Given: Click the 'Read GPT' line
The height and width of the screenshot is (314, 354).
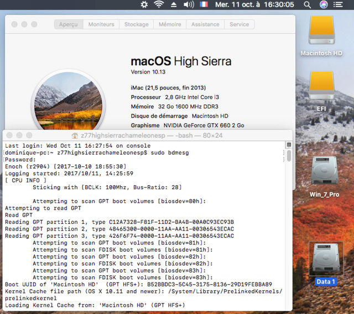Looking at the screenshot, I should (19, 215).
